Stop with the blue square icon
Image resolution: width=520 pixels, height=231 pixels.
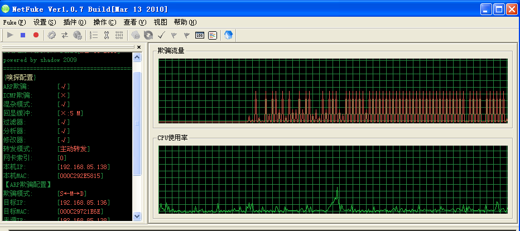click(23, 35)
